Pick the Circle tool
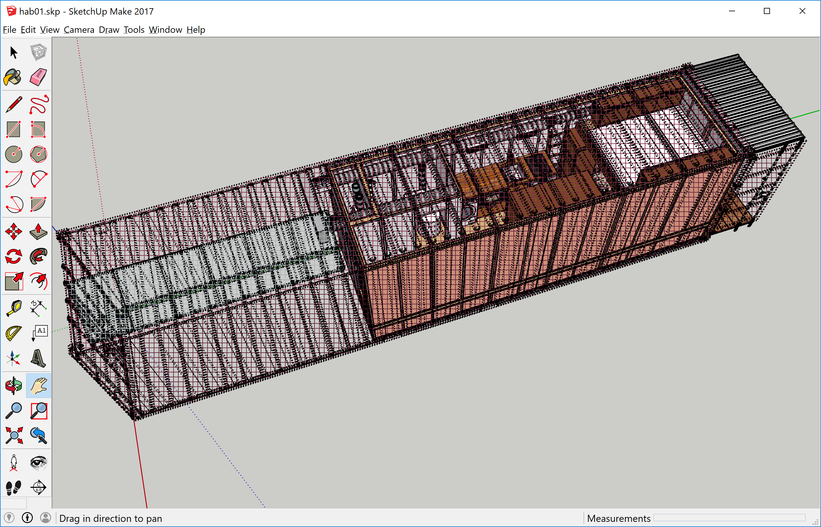This screenshot has width=821, height=527. point(14,154)
